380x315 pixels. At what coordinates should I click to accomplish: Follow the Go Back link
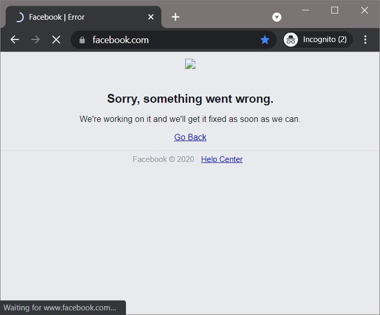(x=190, y=137)
